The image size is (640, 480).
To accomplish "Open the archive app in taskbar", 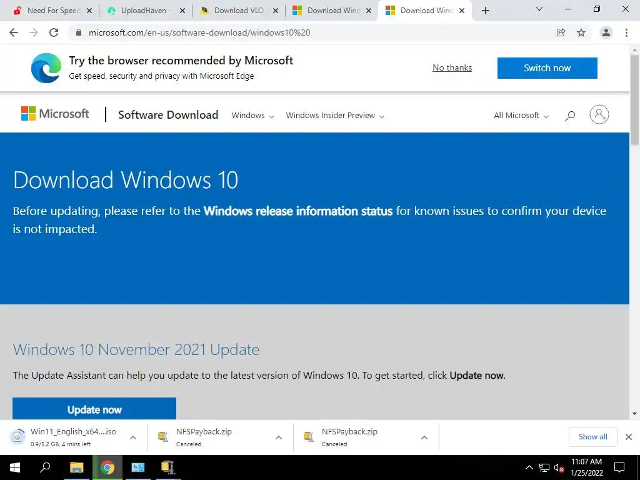I will (x=167, y=467).
